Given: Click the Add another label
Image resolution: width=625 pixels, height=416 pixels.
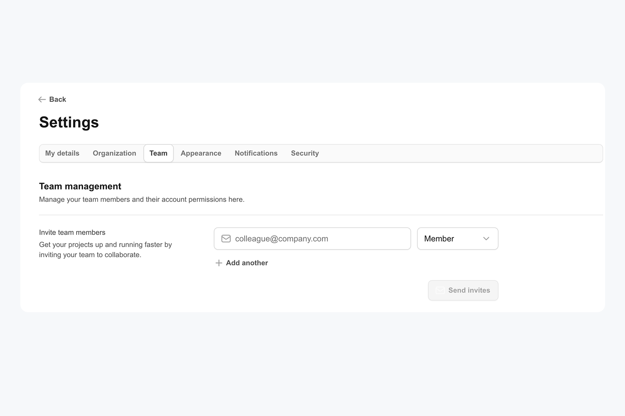Looking at the screenshot, I should [247, 263].
